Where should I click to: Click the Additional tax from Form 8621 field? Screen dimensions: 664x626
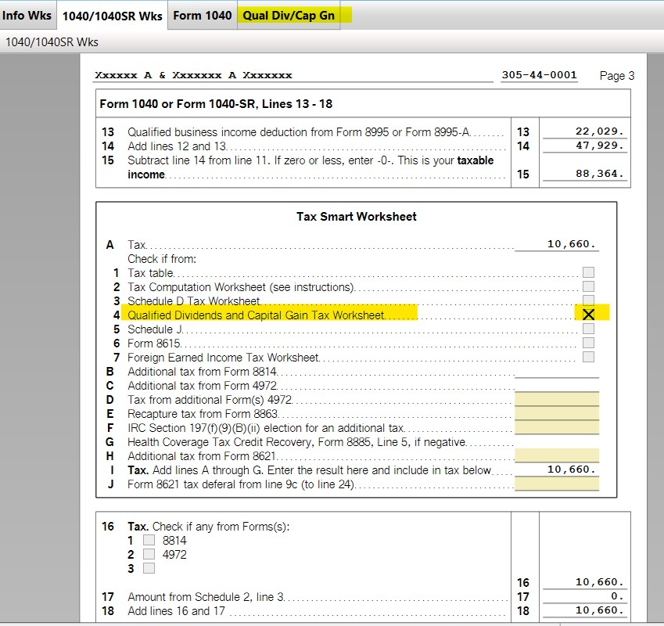coord(557,455)
